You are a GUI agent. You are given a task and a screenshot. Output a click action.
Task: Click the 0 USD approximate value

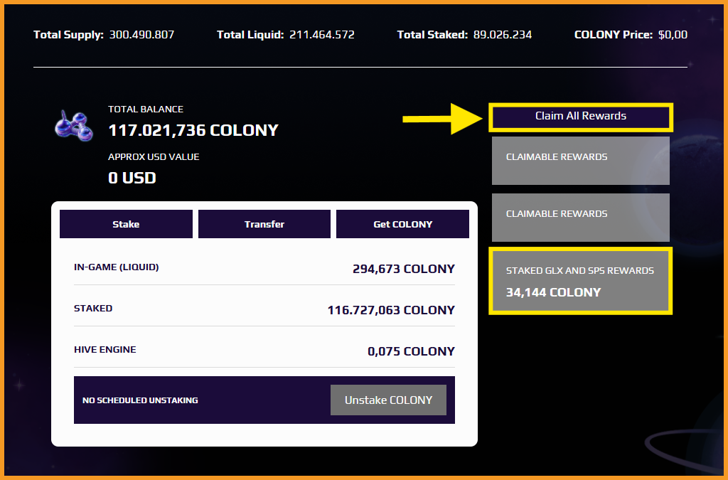tap(132, 178)
